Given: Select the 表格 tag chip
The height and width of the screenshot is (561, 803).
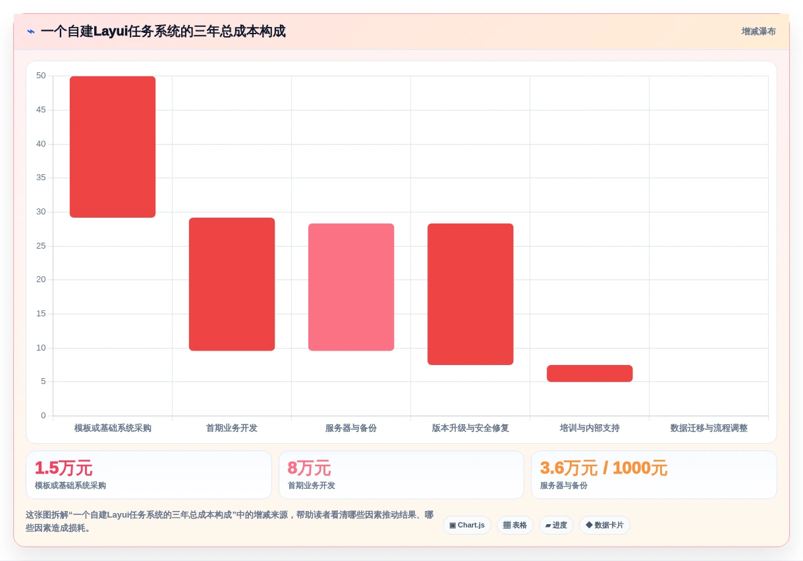Looking at the screenshot, I should click(x=514, y=525).
